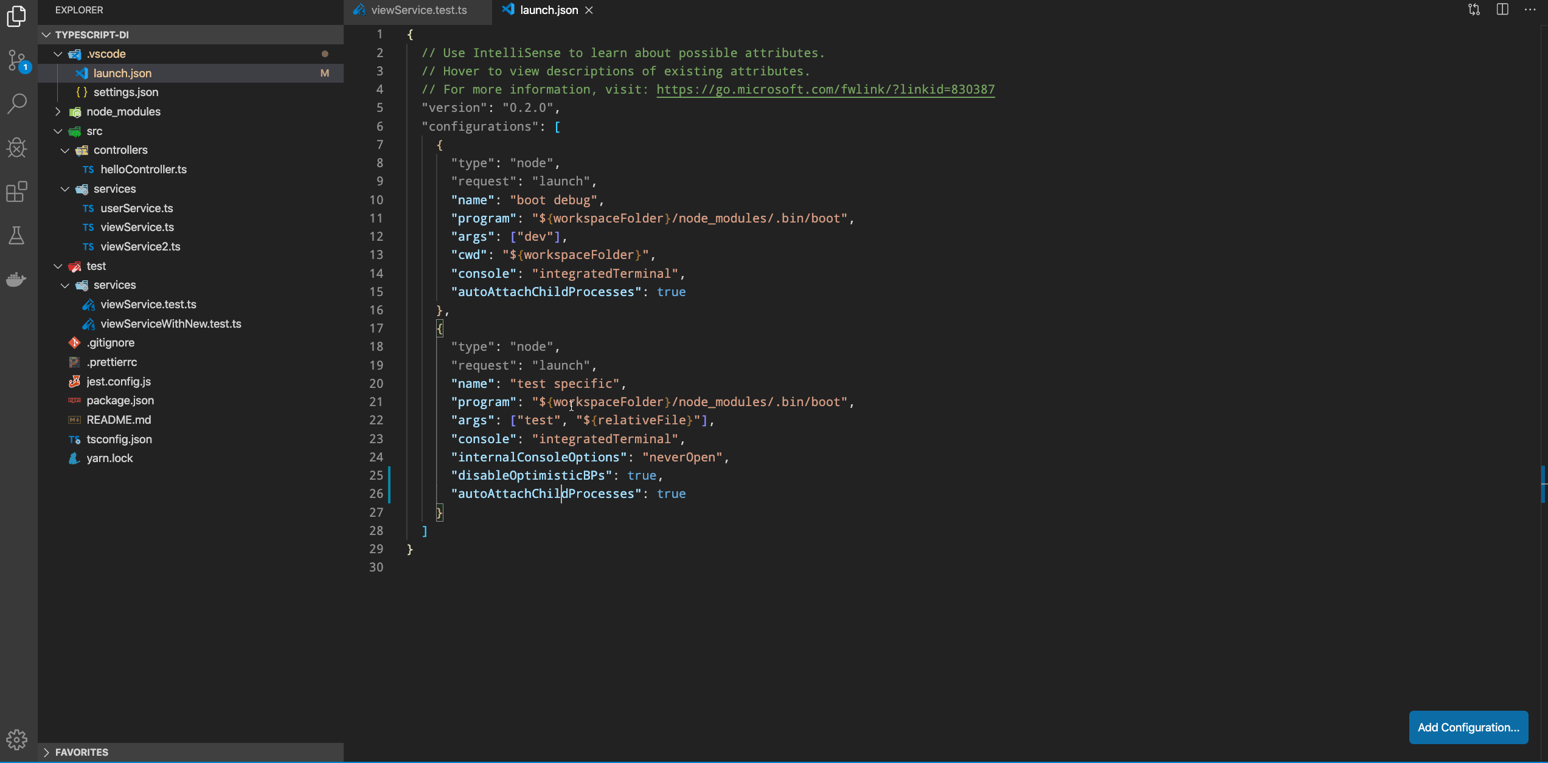Open the Testing flask view
This screenshot has height=763, width=1548.
pyautogui.click(x=17, y=235)
